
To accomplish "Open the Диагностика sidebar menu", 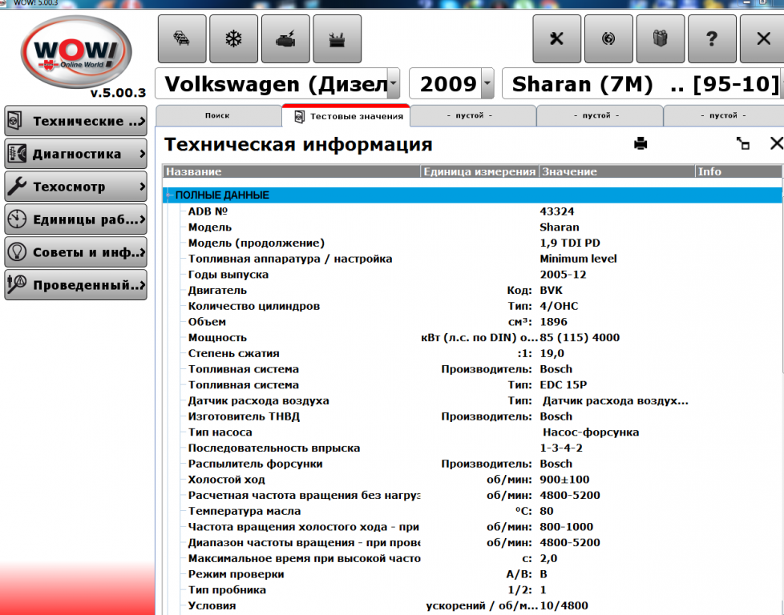I will pyautogui.click(x=76, y=154).
